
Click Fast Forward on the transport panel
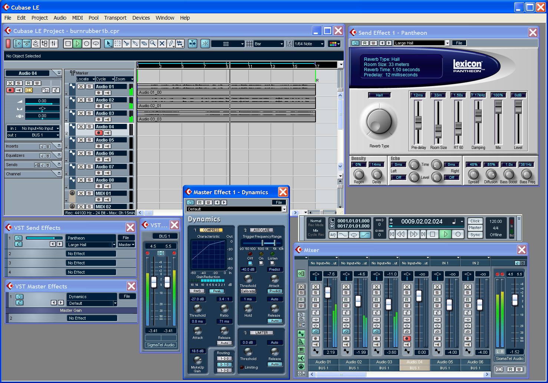tap(413, 234)
